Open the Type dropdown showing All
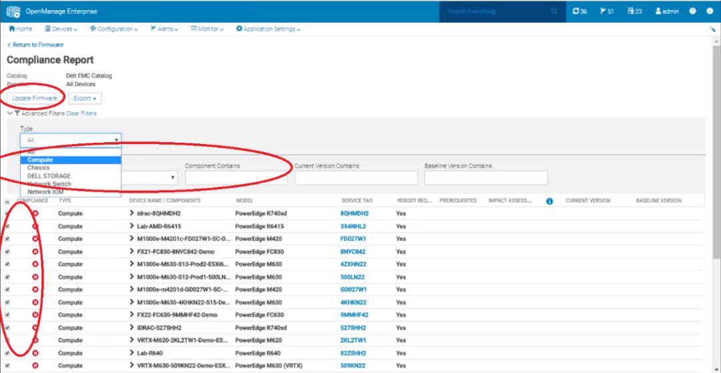Viewport: 721px width, 373px height. pos(71,139)
